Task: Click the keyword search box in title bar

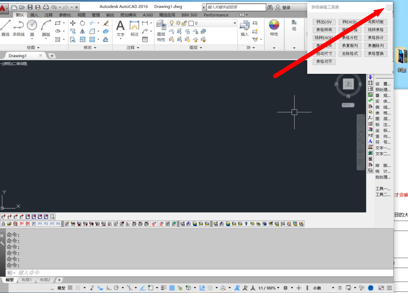Action: 236,7
